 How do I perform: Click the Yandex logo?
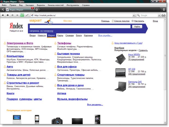coord(16,26)
